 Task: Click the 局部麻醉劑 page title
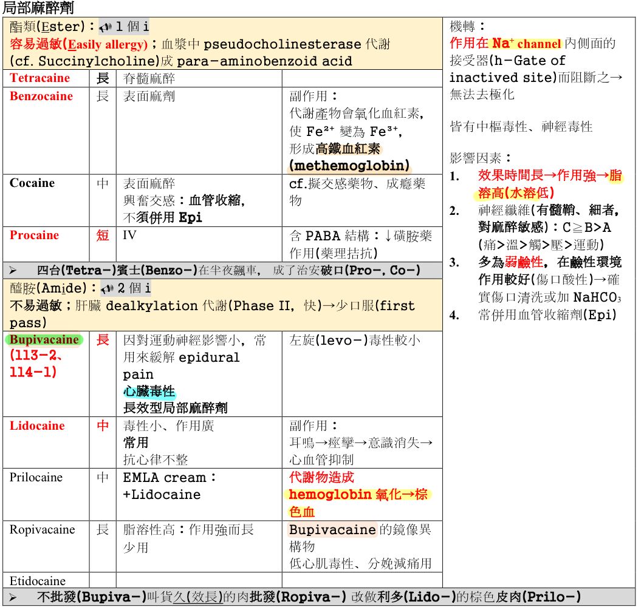[x=39, y=8]
